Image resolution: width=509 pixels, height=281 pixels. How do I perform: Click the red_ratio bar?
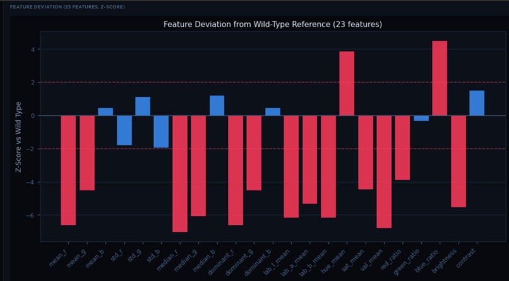(x=402, y=147)
